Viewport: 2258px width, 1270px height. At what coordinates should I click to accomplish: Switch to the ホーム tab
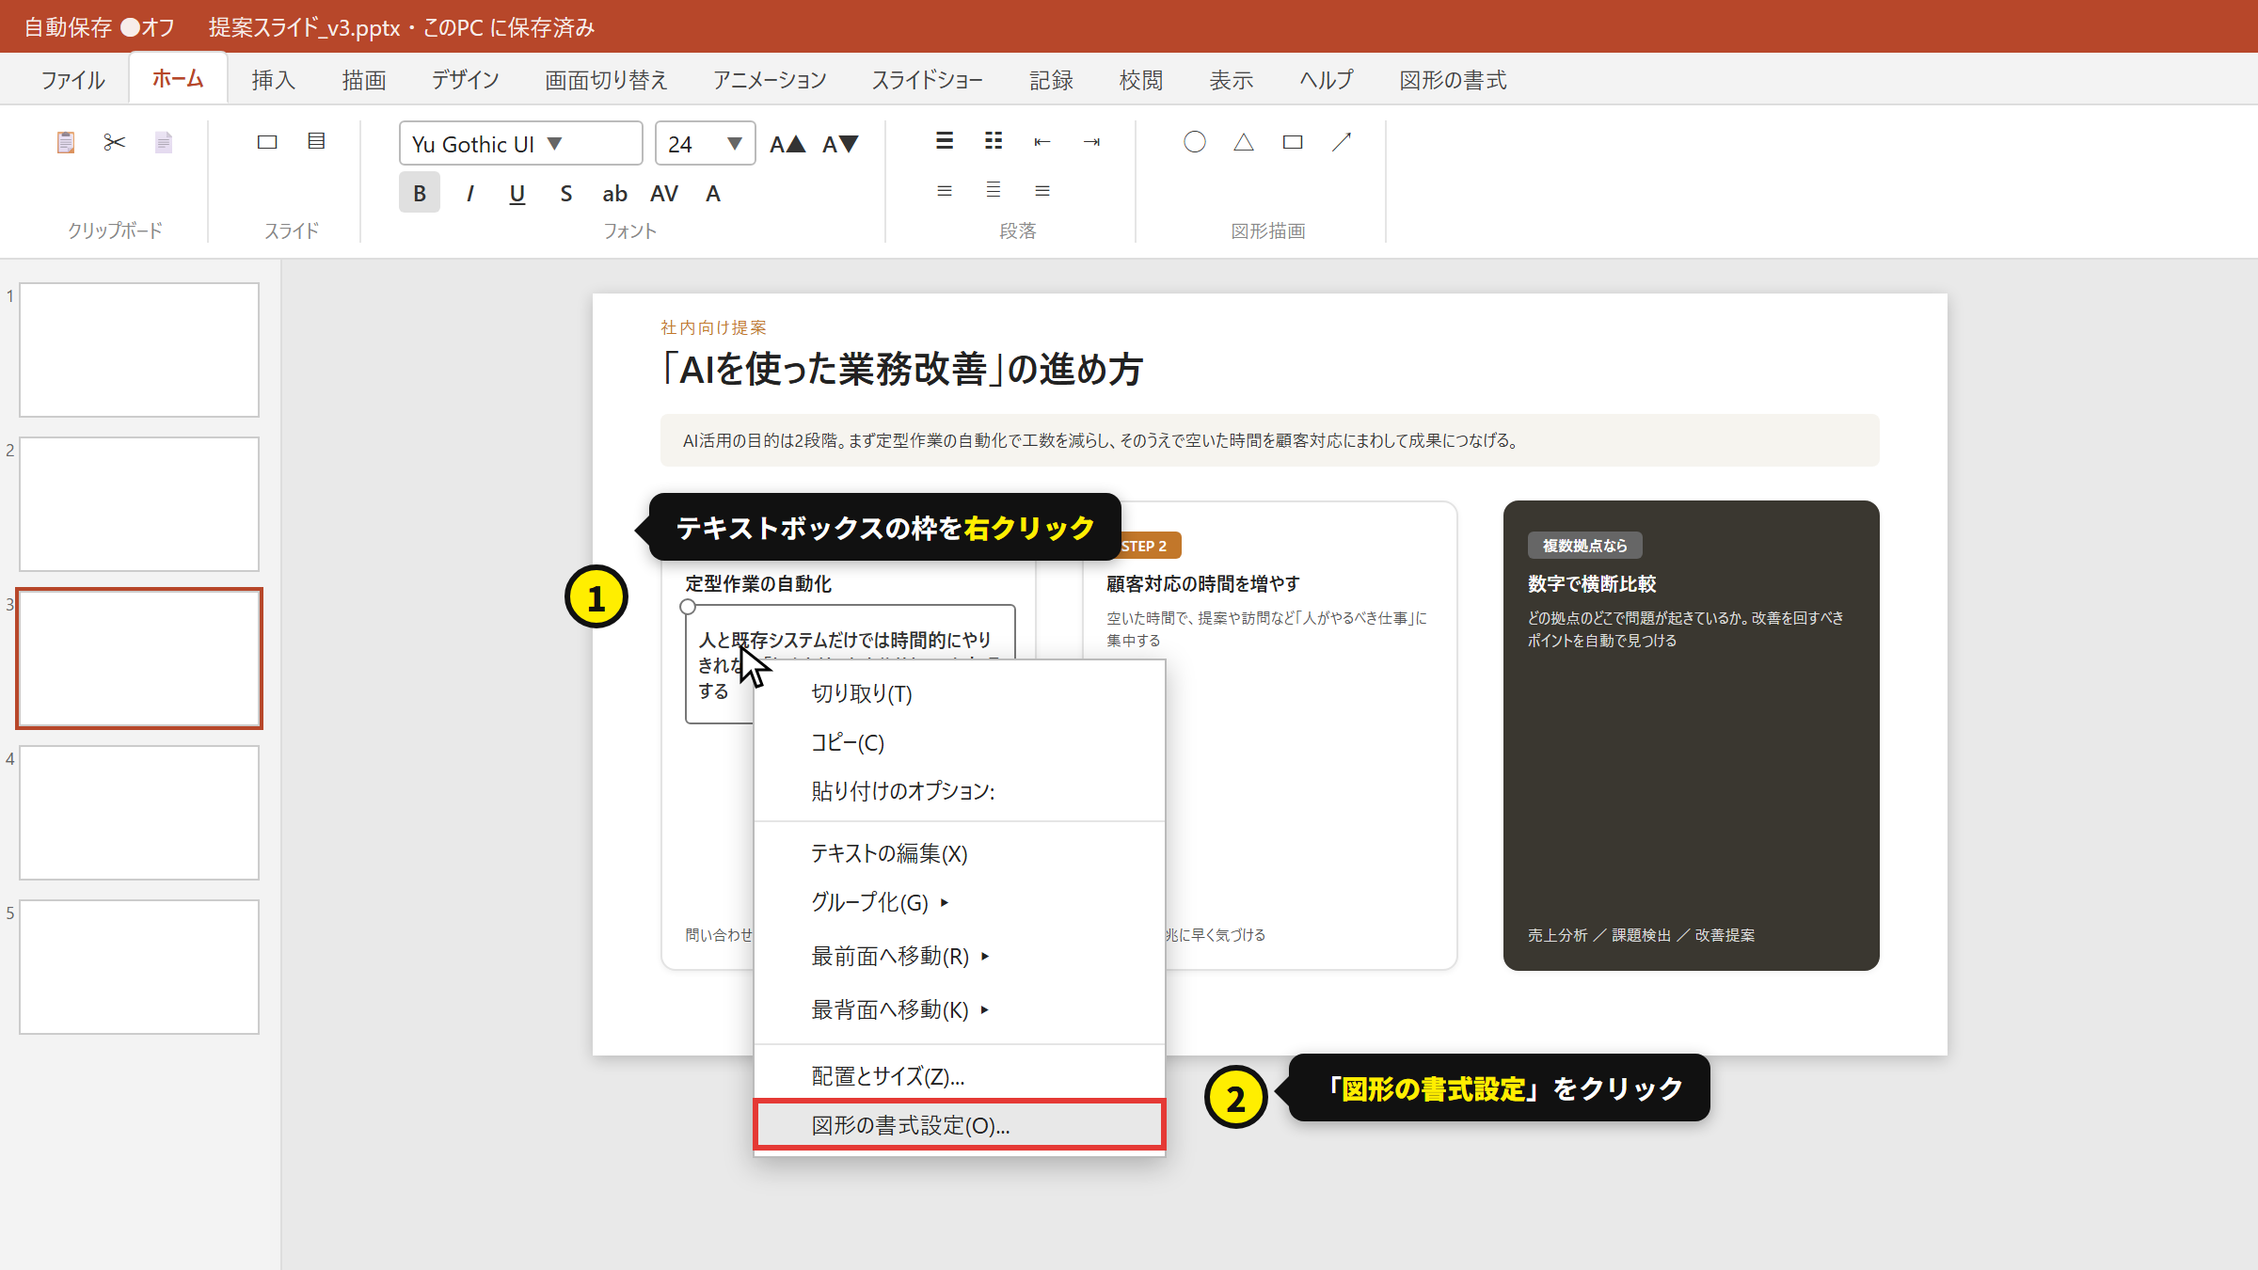tap(178, 78)
